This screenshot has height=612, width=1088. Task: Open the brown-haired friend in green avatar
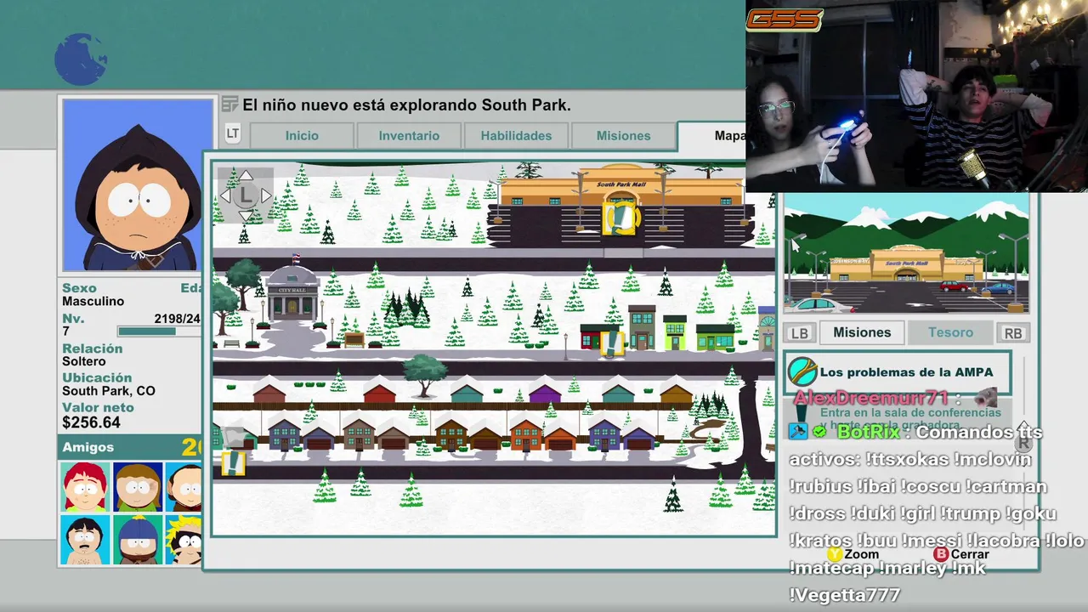tap(138, 486)
